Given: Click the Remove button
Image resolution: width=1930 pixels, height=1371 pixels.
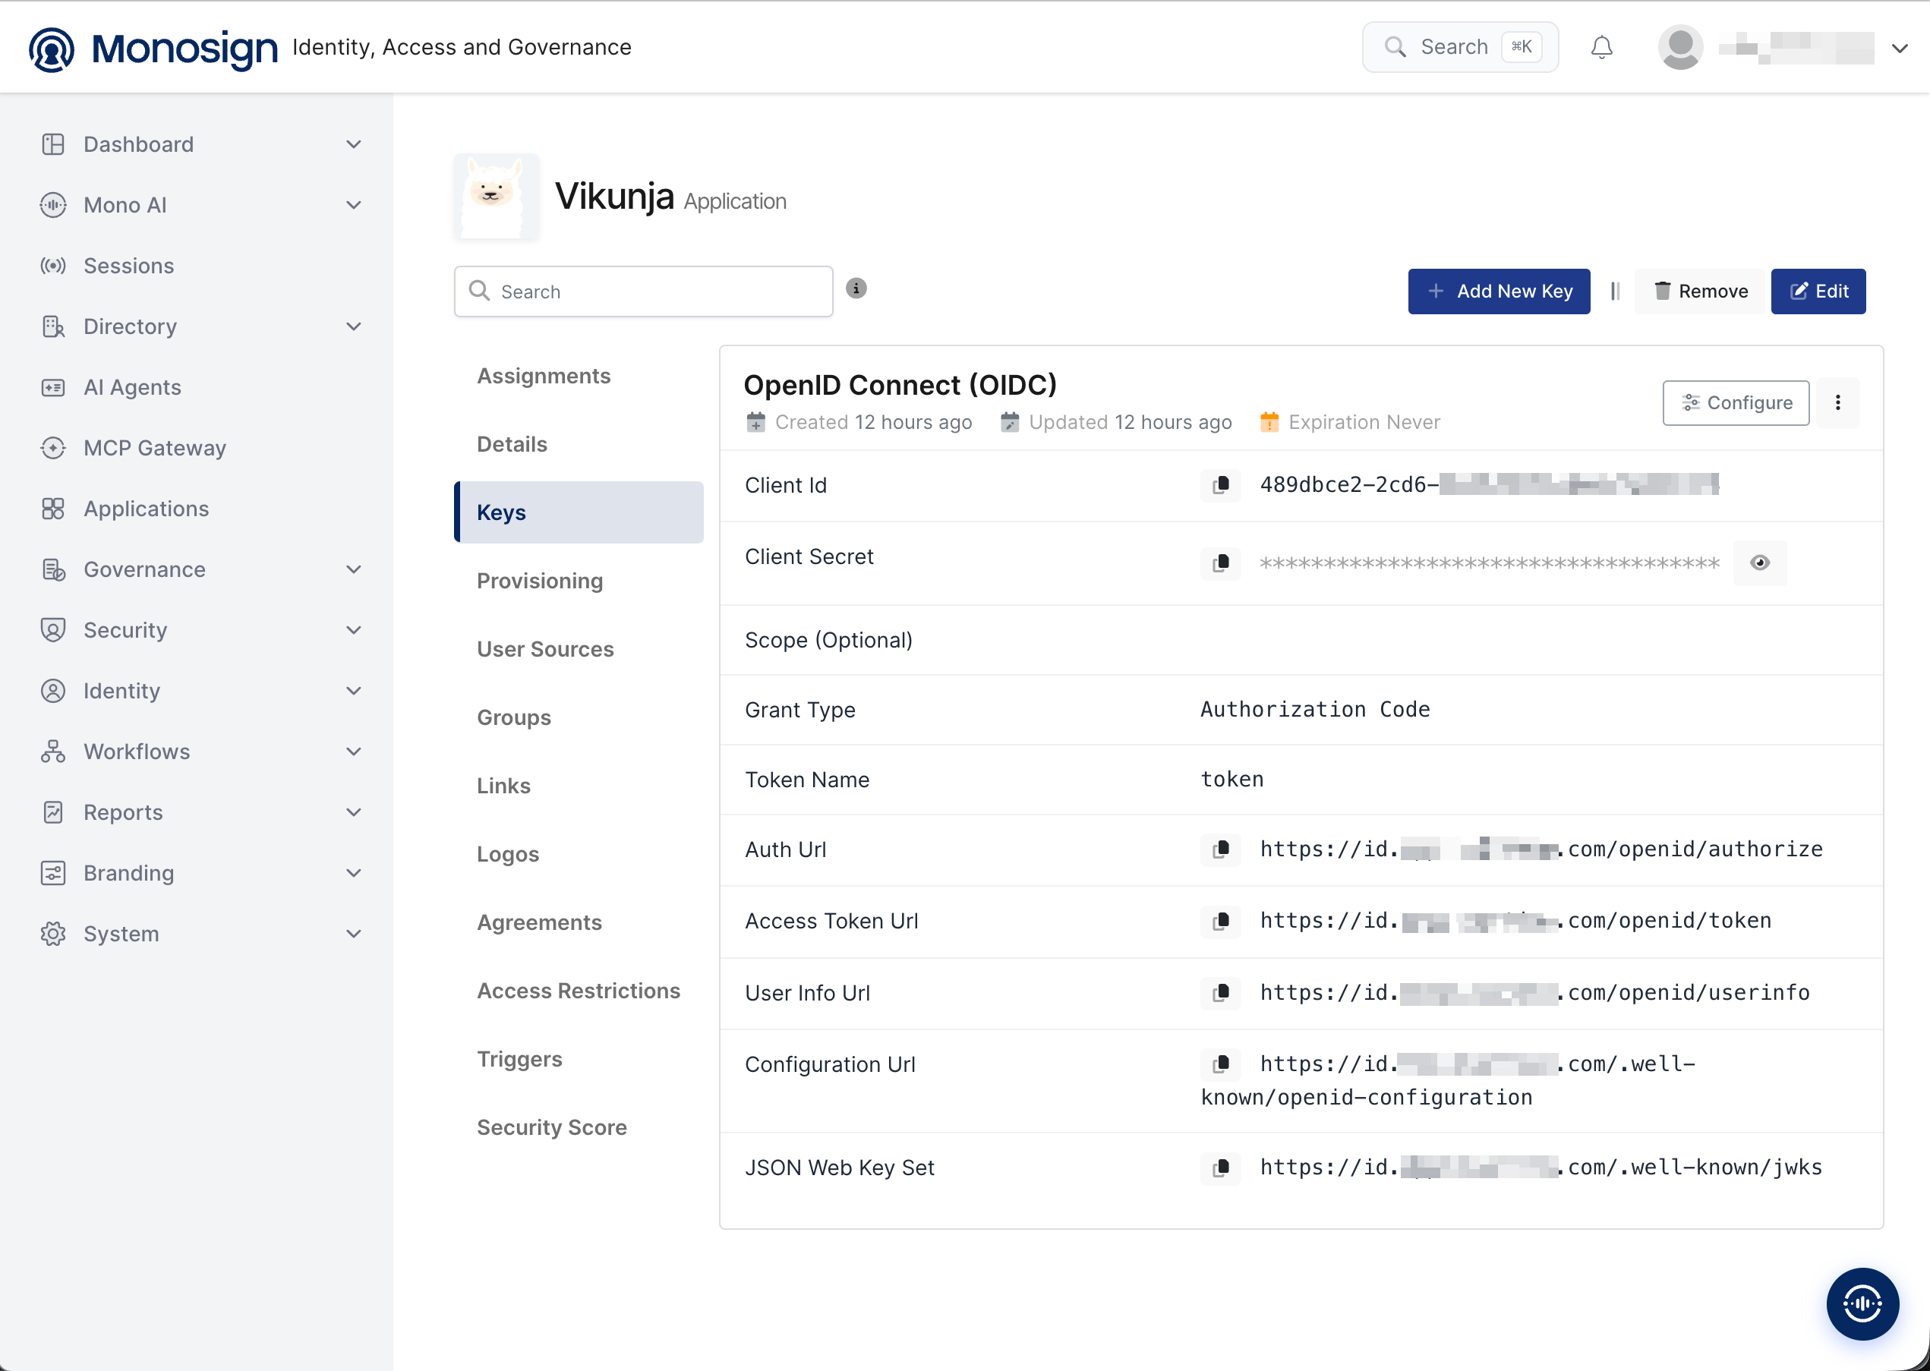Looking at the screenshot, I should click(1699, 292).
